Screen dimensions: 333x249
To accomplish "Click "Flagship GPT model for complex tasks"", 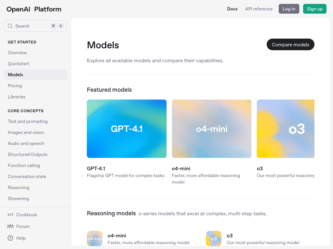I will 126,175.
